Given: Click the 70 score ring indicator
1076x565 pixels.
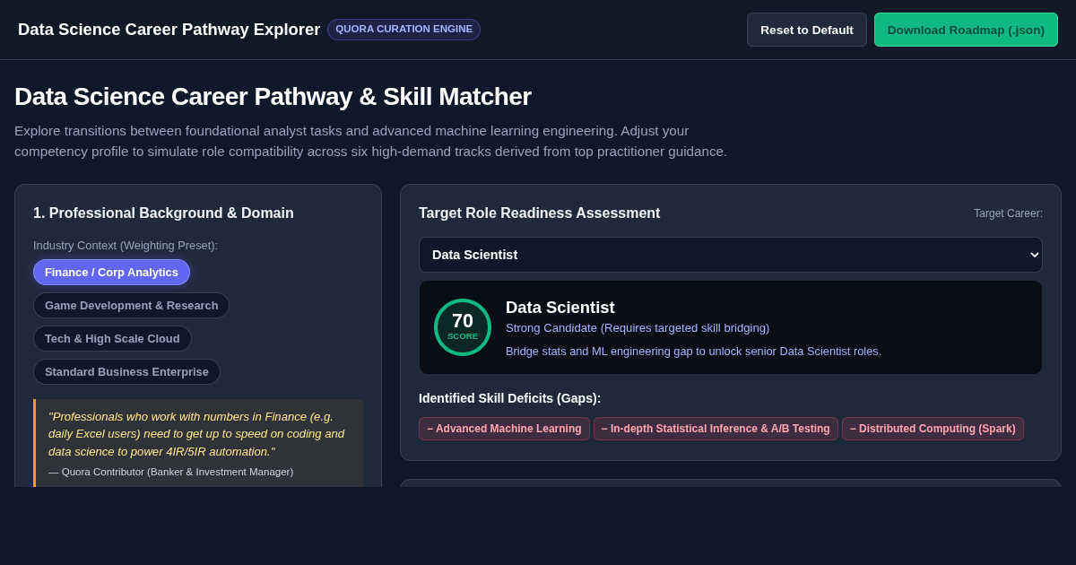Looking at the screenshot, I should click(x=463, y=327).
